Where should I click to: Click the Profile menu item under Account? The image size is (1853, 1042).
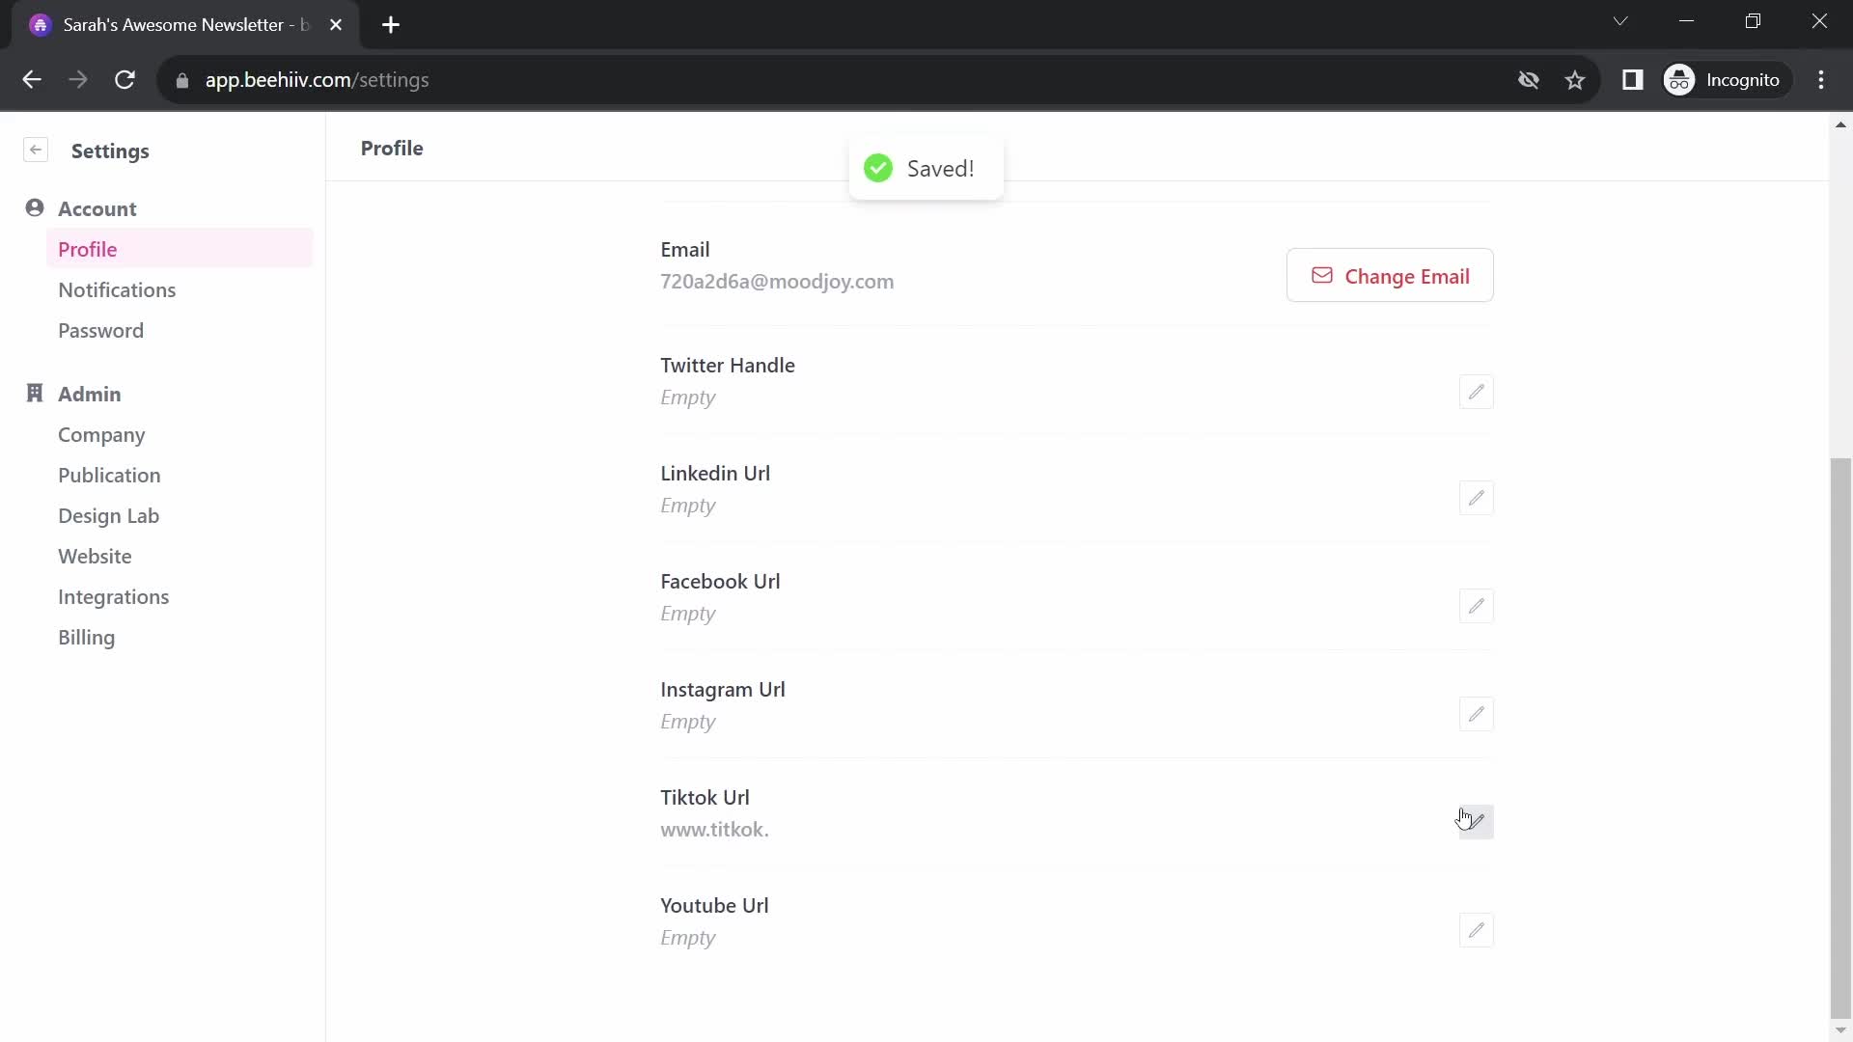[87, 249]
